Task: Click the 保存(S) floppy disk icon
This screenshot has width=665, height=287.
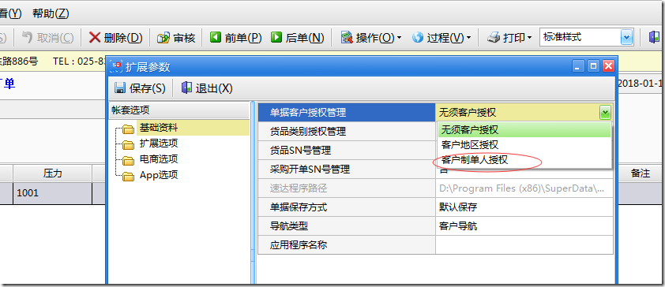Action: click(120, 88)
